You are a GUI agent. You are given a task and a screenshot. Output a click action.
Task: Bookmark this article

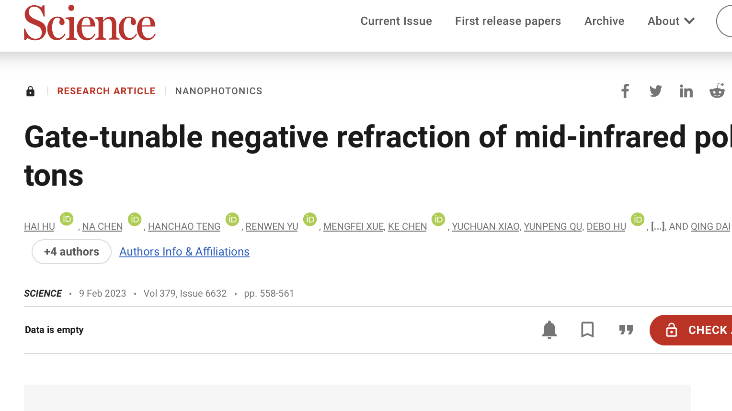(587, 330)
